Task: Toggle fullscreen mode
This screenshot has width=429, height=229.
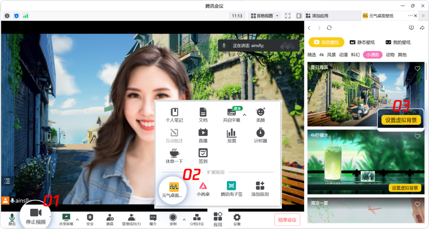Action: pyautogui.click(x=288, y=16)
